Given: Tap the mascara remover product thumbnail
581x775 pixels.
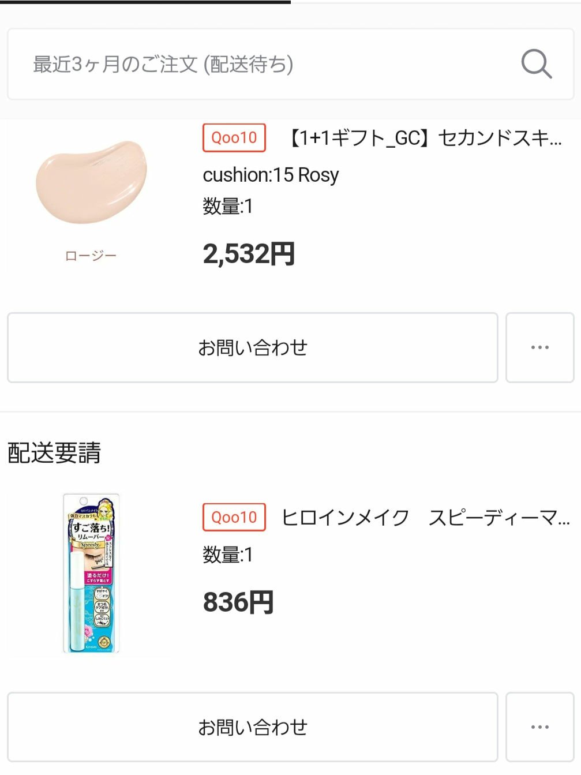Looking at the screenshot, I should point(91,574).
